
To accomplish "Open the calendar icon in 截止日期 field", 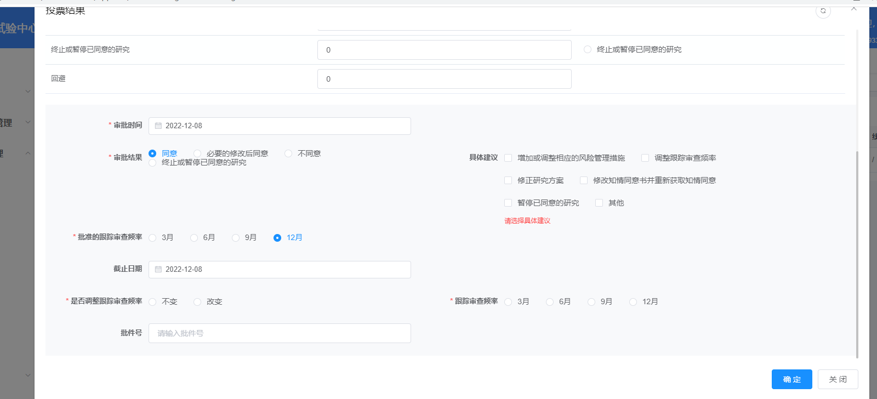I will [158, 270].
